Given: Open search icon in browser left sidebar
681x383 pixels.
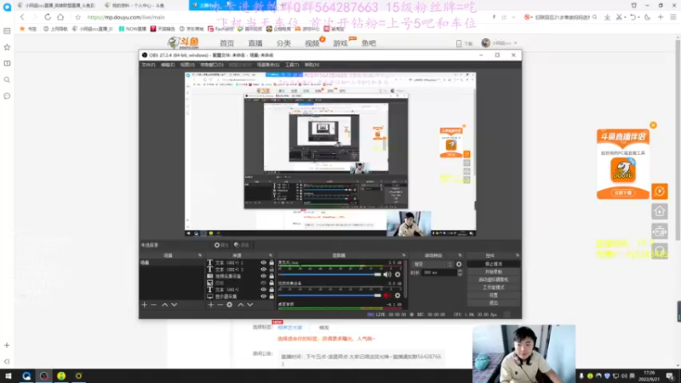Looking at the screenshot, I should [7, 80].
